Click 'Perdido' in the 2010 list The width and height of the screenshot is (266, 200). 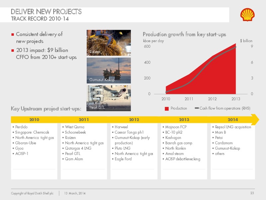21,127
